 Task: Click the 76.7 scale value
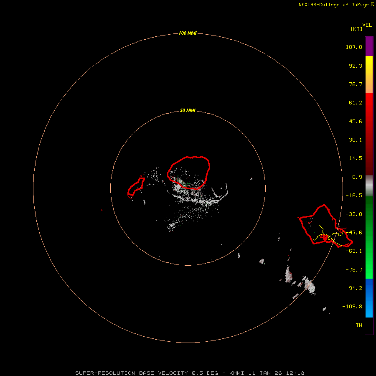point(356,84)
